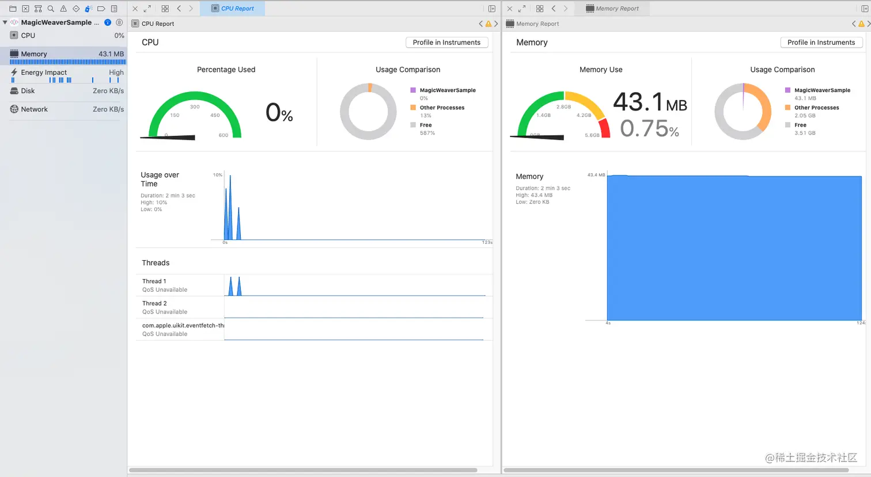Click the Memory usage comparison donut chart
Screen dimensions: 871x477
click(743, 112)
